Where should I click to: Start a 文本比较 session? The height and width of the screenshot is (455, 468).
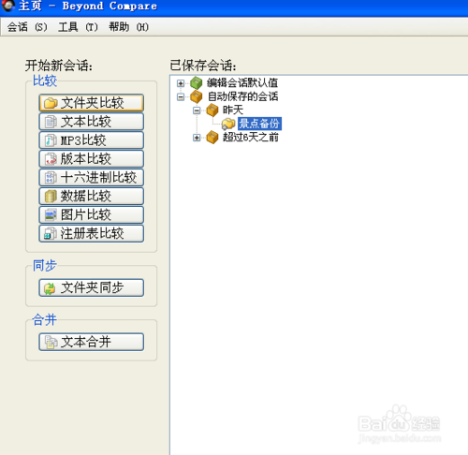pos(92,122)
